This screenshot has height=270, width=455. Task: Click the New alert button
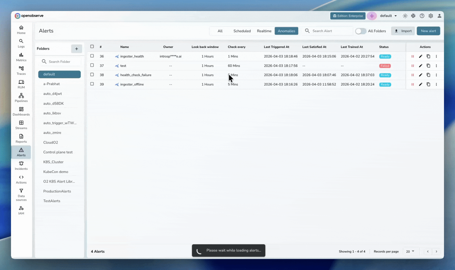coord(428,31)
